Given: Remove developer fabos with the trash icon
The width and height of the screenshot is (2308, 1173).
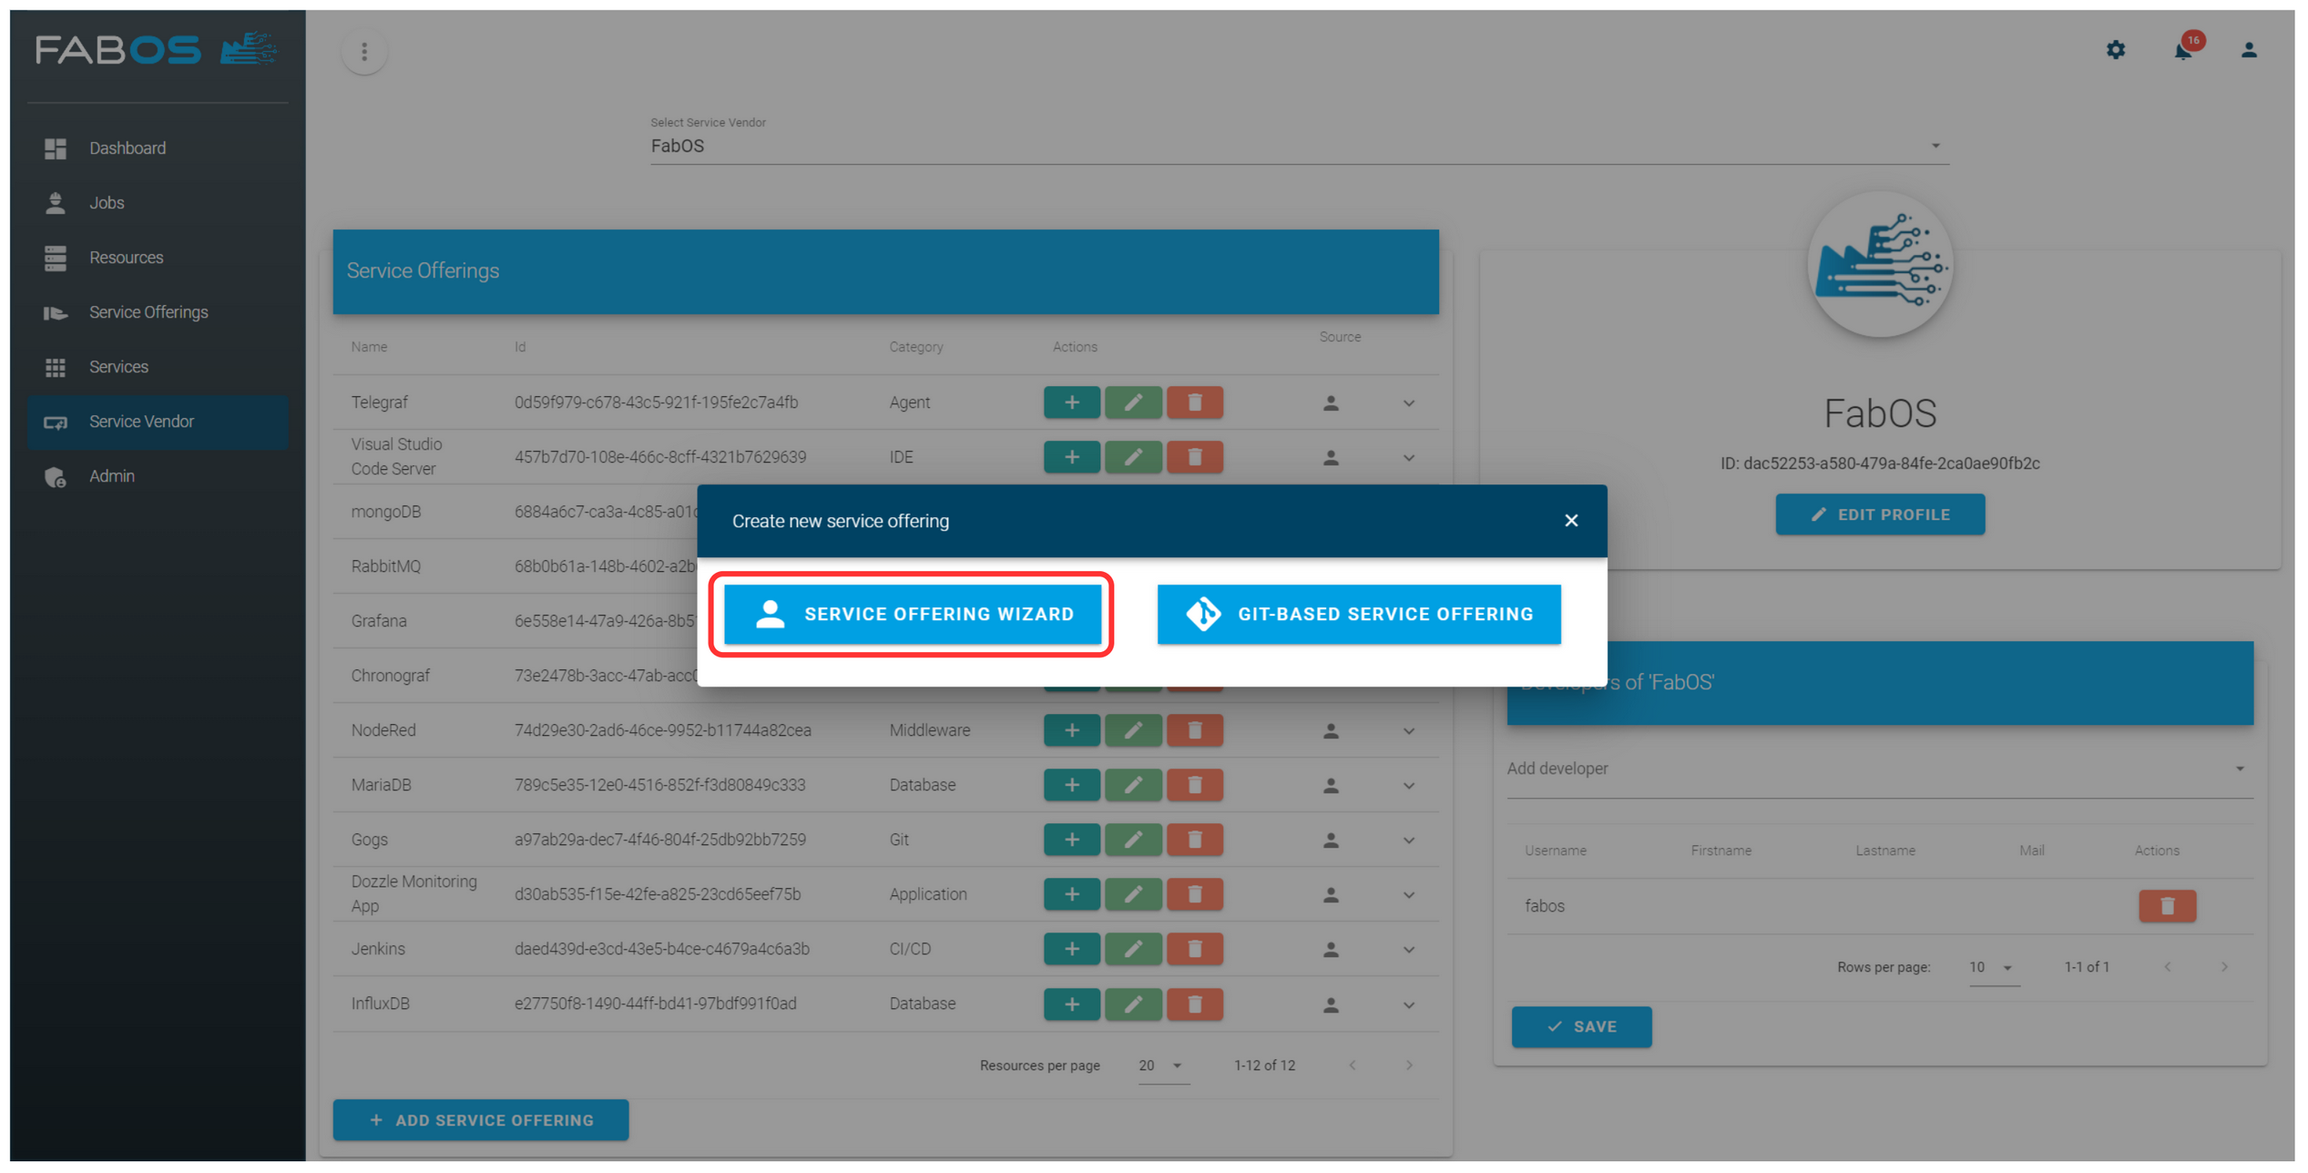Looking at the screenshot, I should [x=2167, y=905].
